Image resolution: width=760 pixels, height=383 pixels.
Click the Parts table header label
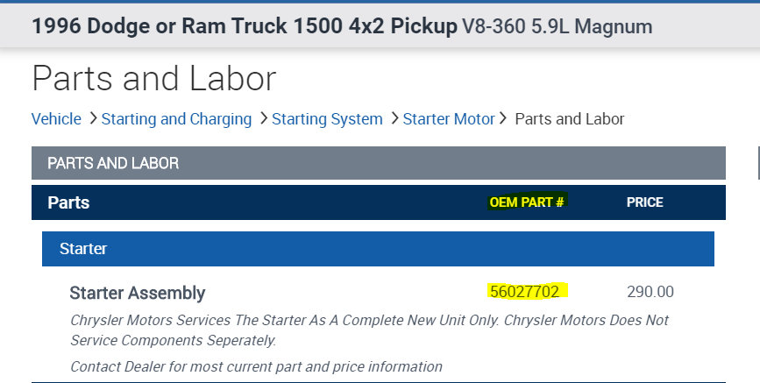68,202
